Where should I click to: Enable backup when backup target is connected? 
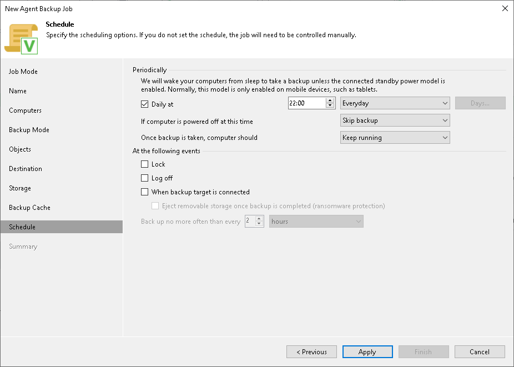(145, 192)
